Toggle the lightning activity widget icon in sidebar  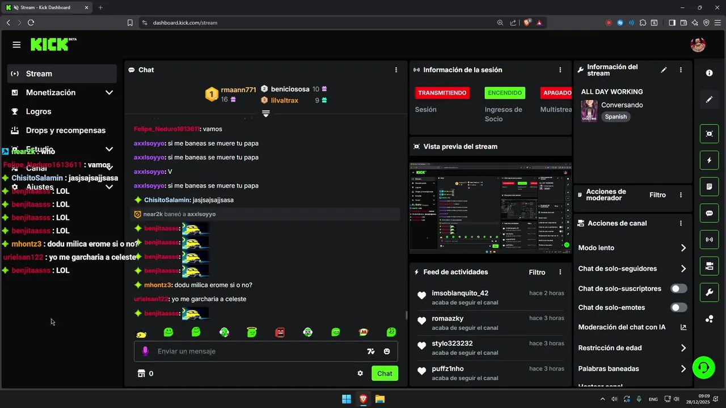click(x=709, y=160)
